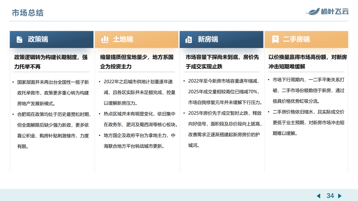Click the document icon in 政策端 header
The image size is (358, 201).
(20, 39)
